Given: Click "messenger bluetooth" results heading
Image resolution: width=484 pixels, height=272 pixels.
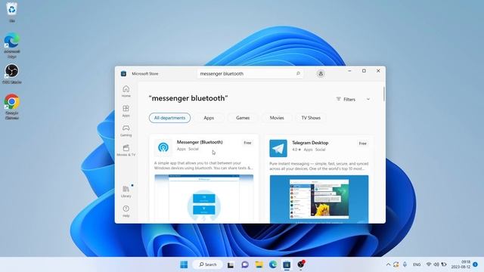Looking at the screenshot, I should tap(188, 98).
